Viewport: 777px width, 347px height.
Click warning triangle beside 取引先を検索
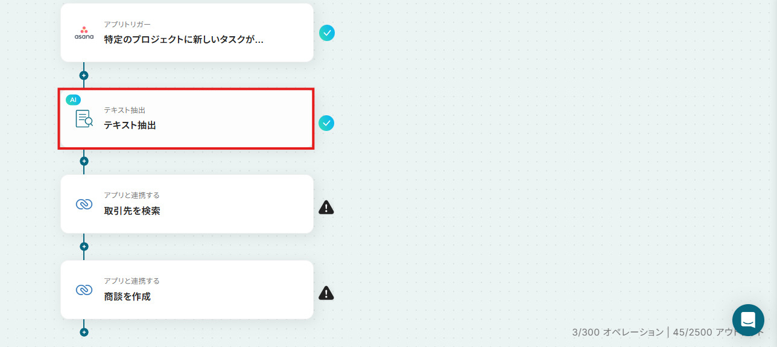coord(326,208)
